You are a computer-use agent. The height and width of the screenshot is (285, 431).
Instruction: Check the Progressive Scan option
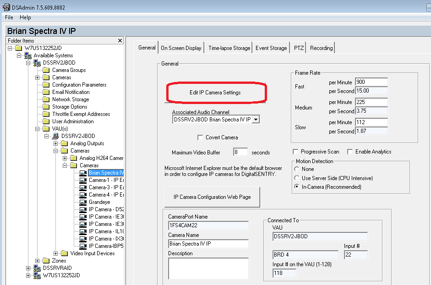296,152
